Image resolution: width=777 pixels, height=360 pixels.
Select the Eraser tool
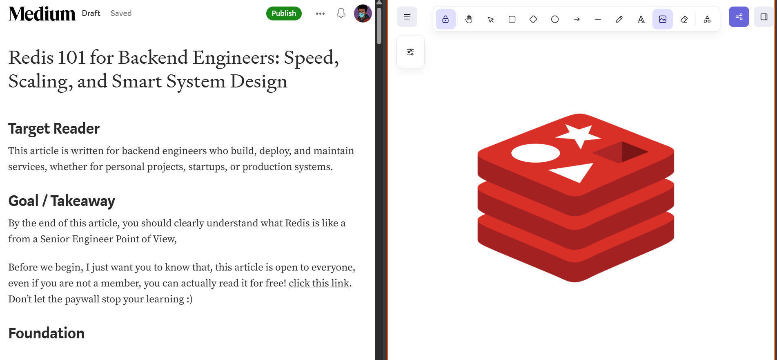tap(684, 19)
